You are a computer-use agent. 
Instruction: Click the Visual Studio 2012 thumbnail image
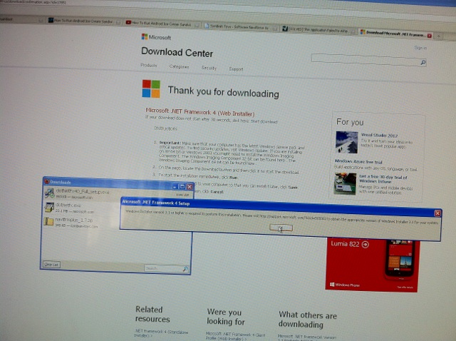(345, 141)
